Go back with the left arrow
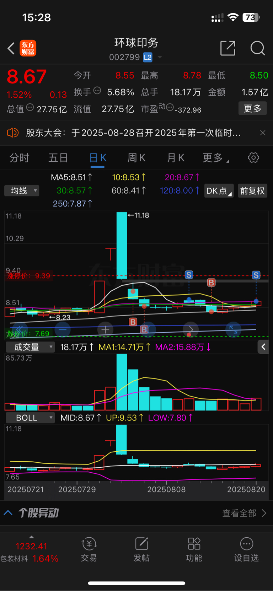Viewport: 273px width, 591px height. (11, 48)
